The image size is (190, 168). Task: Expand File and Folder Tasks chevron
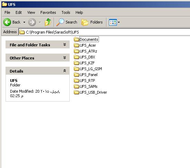[65, 45]
